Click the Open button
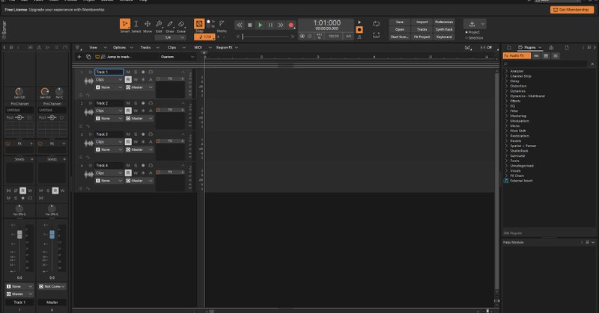 click(x=400, y=29)
